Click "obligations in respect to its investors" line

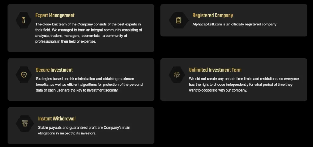click(67, 133)
